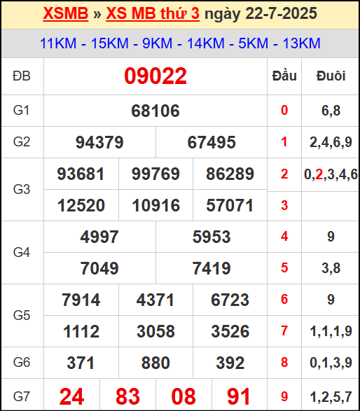This screenshot has width=360, height=411.
Task: Click the Đầu column header
Action: pyautogui.click(x=284, y=76)
